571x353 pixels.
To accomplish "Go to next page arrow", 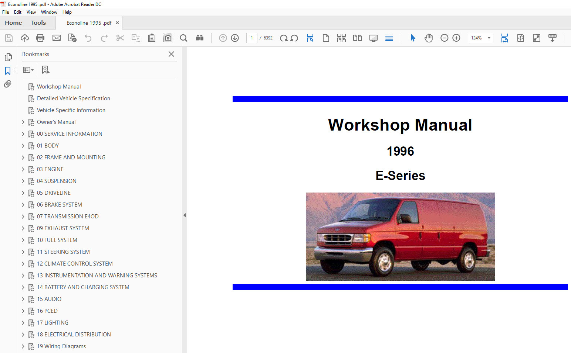I will pos(235,38).
